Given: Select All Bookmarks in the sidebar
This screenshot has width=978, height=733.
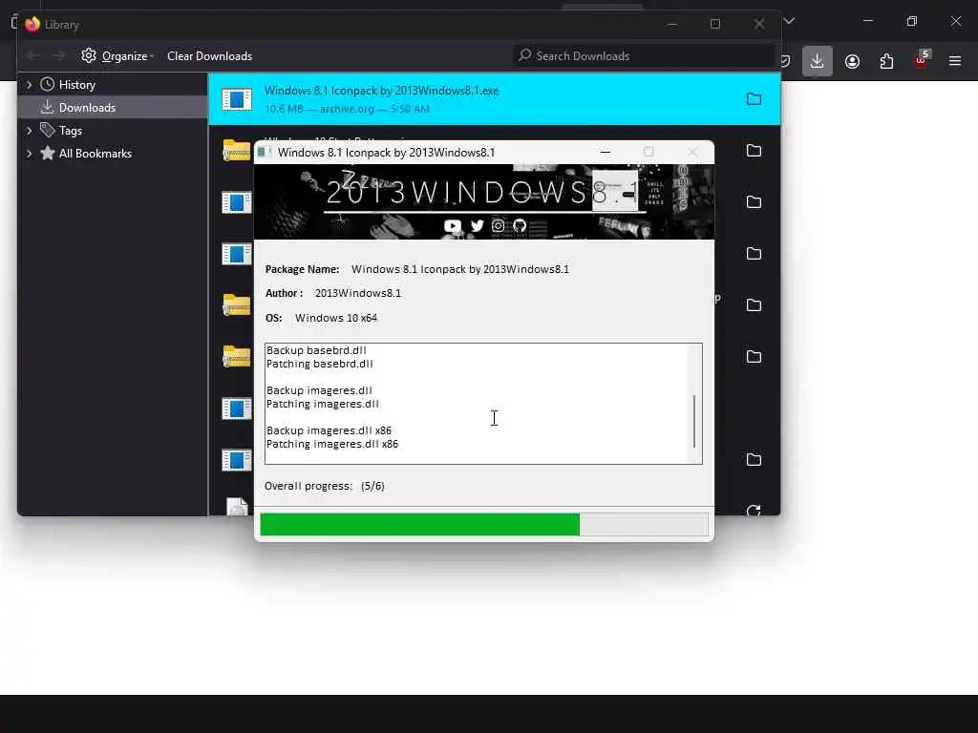Looking at the screenshot, I should pyautogui.click(x=95, y=154).
